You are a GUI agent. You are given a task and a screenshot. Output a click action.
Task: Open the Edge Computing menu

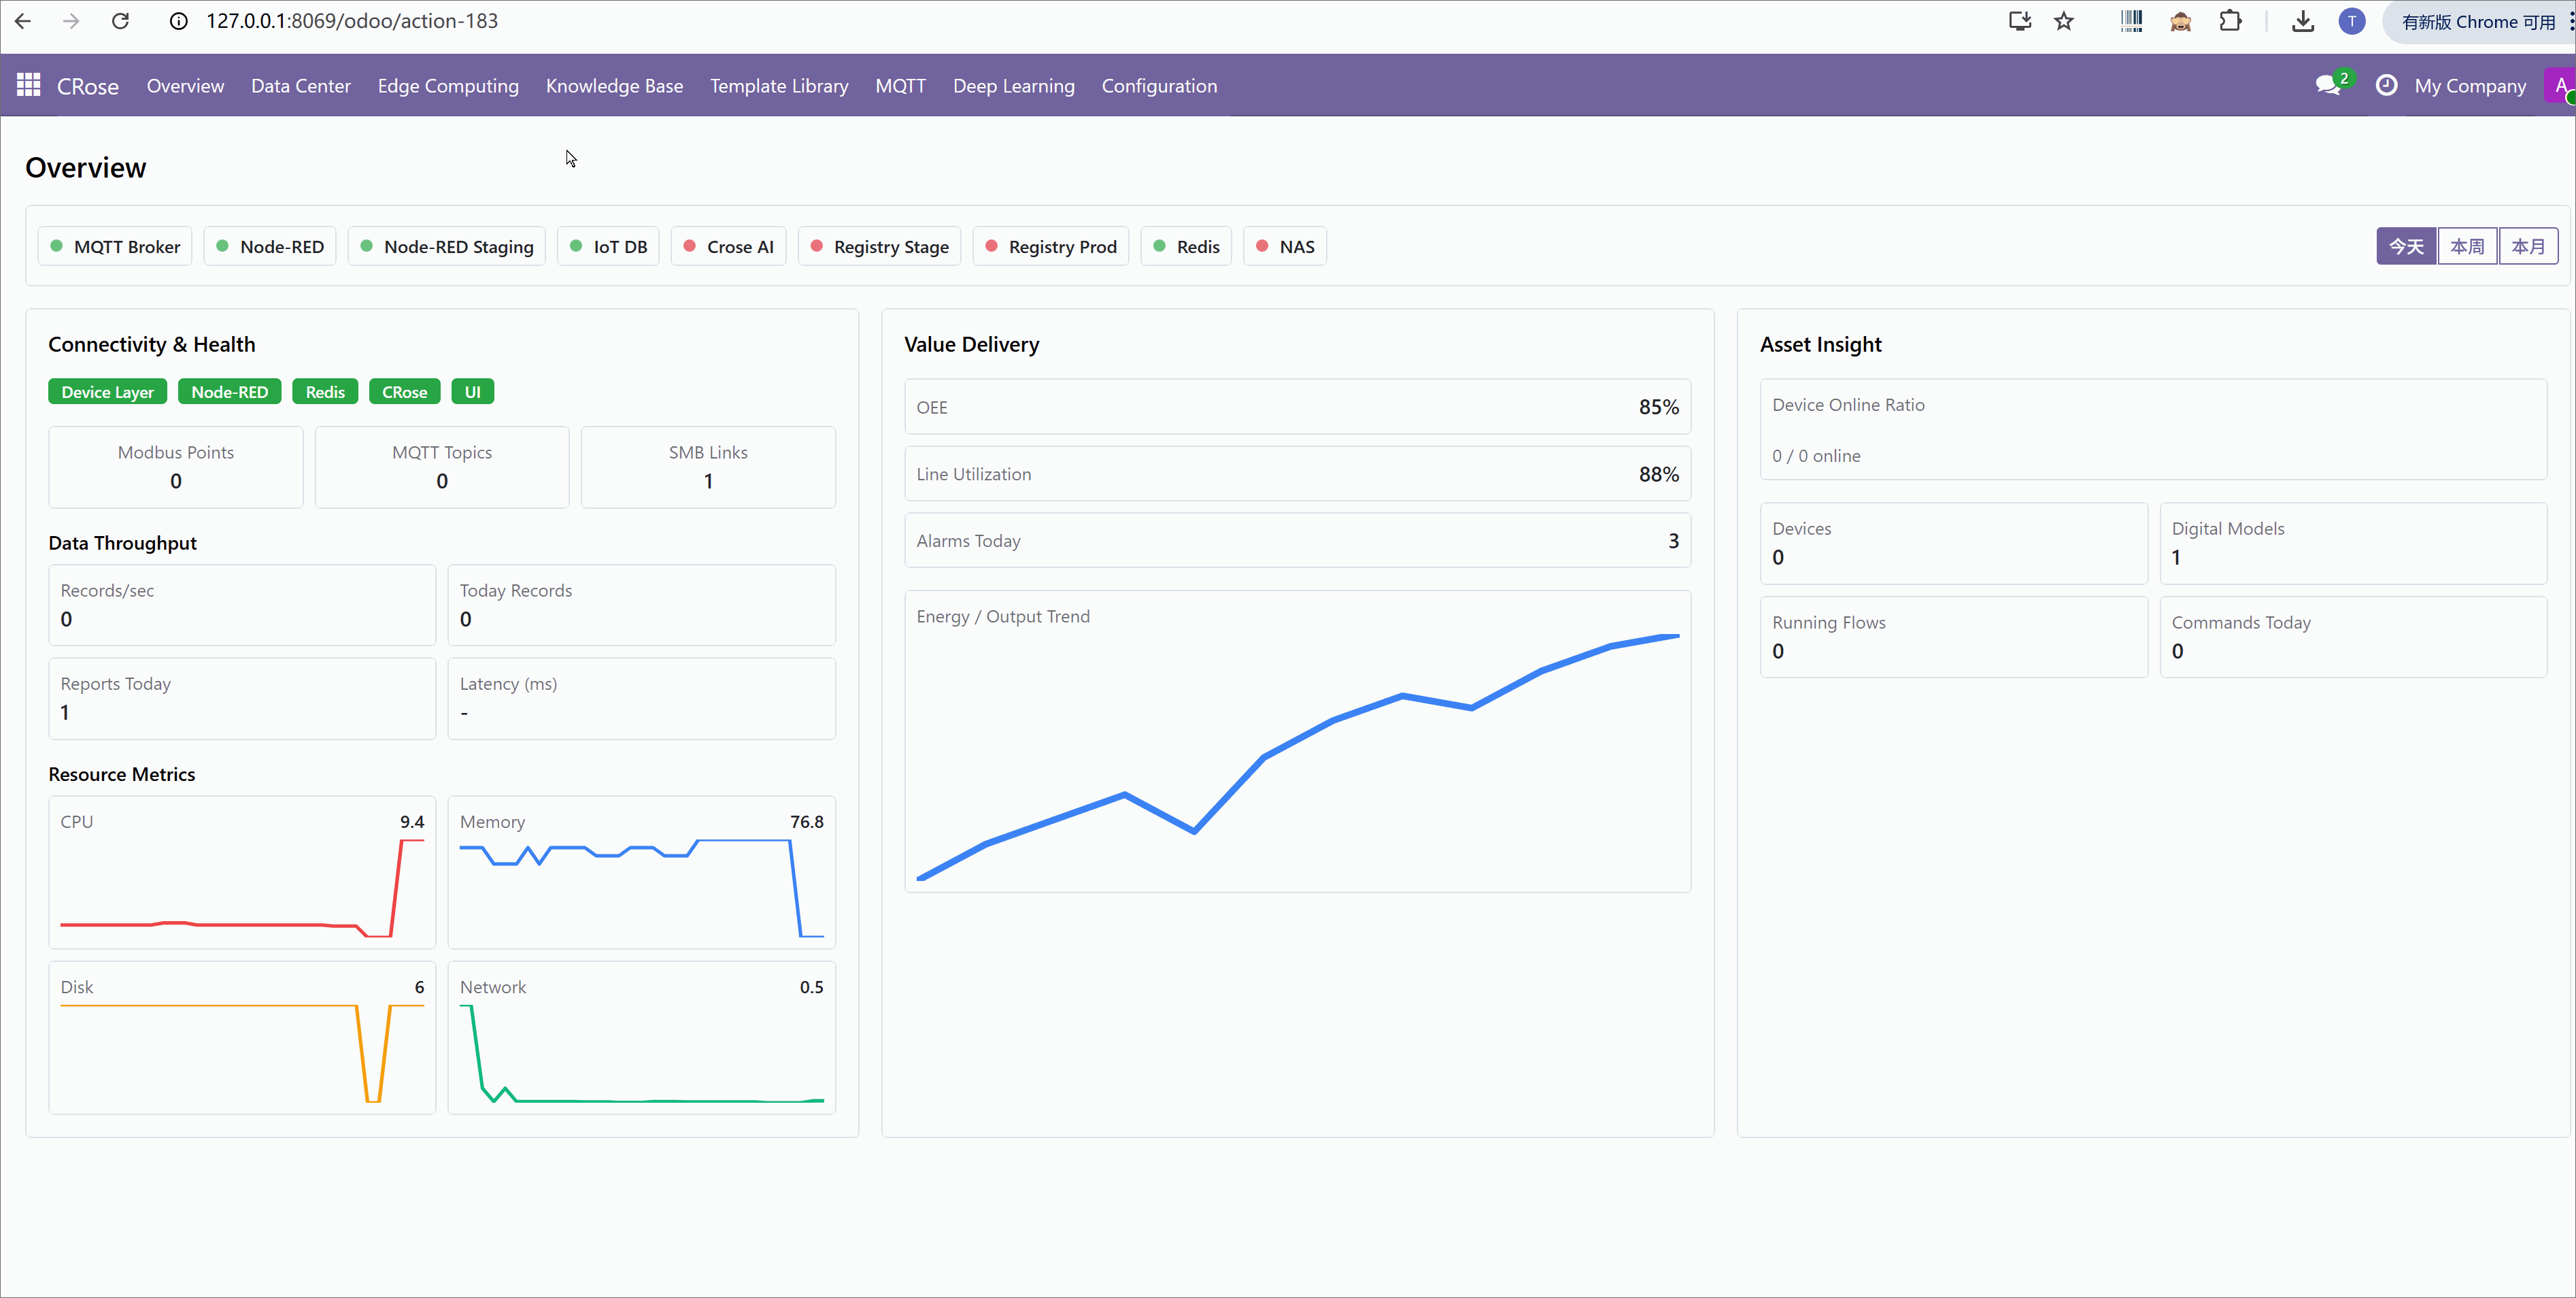[x=448, y=86]
